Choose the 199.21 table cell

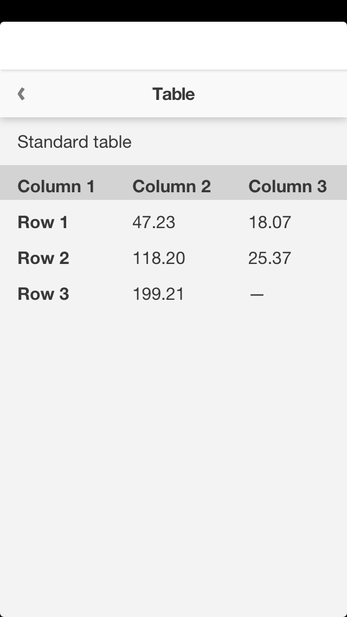tap(158, 294)
